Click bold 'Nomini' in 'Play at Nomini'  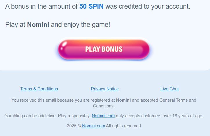(38, 25)
